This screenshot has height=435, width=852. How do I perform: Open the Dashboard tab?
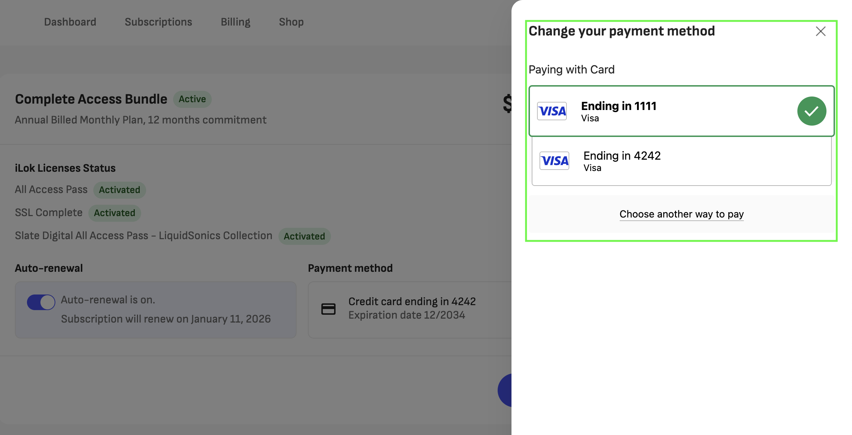click(x=70, y=22)
